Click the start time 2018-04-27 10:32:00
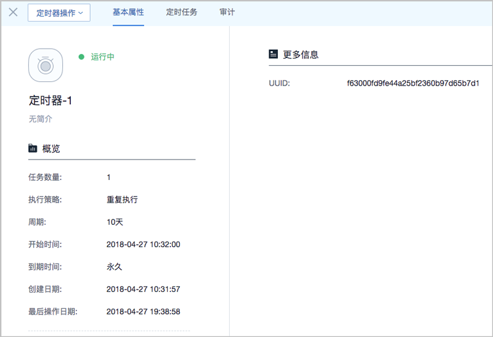The image size is (493, 337). tap(143, 245)
